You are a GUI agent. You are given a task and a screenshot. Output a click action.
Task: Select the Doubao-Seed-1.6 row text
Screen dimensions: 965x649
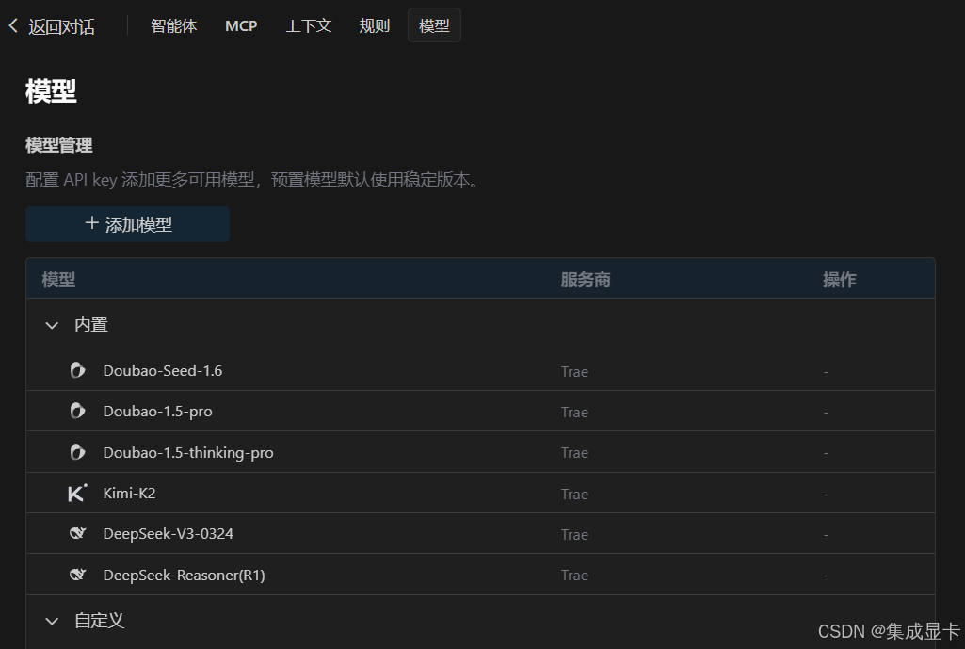pos(163,371)
